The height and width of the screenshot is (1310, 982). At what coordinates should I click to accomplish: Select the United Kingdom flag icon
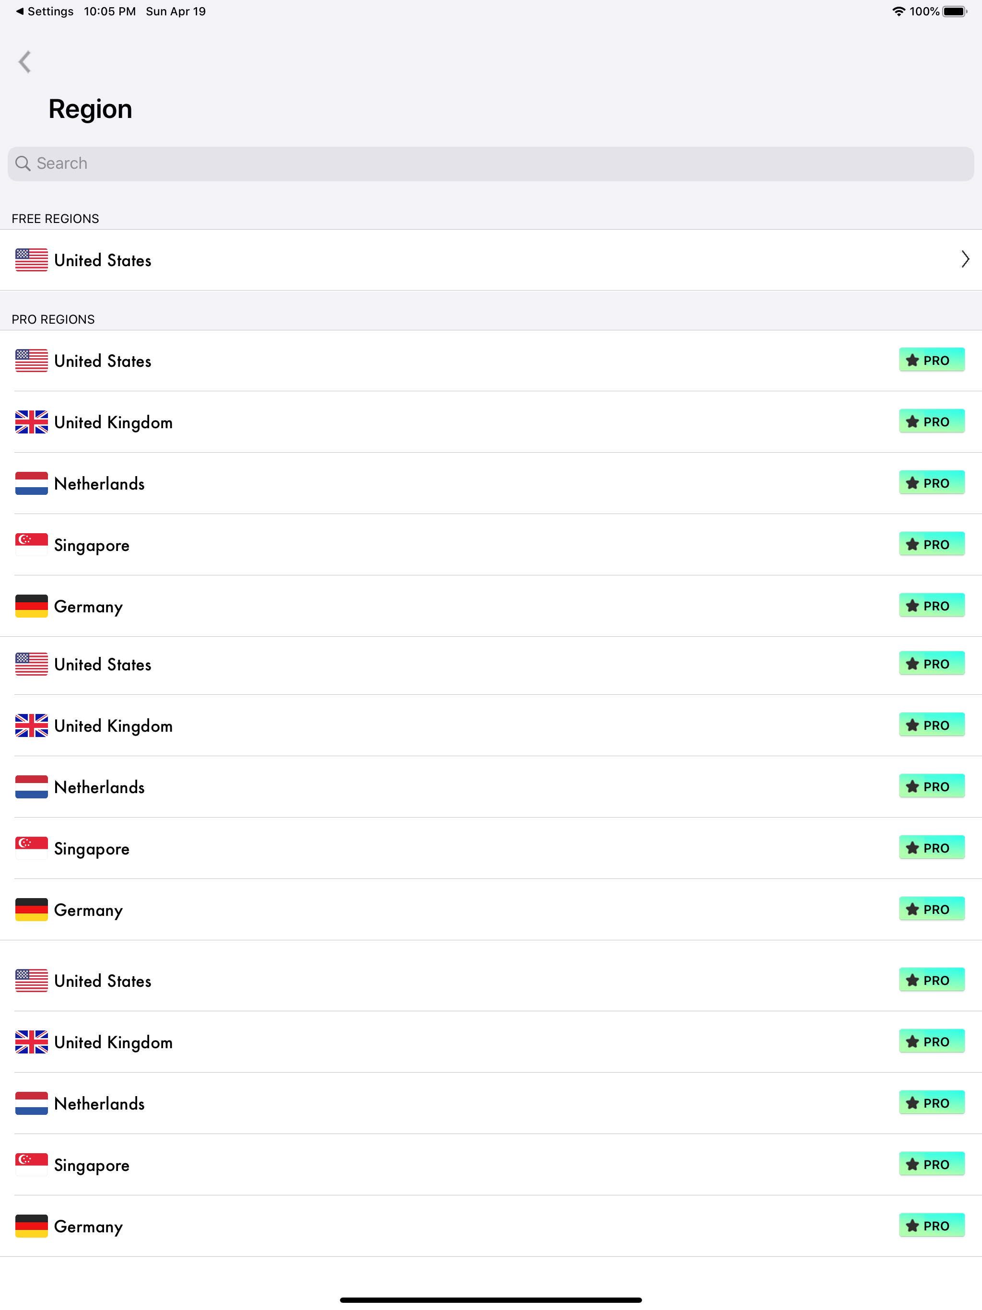[31, 421]
